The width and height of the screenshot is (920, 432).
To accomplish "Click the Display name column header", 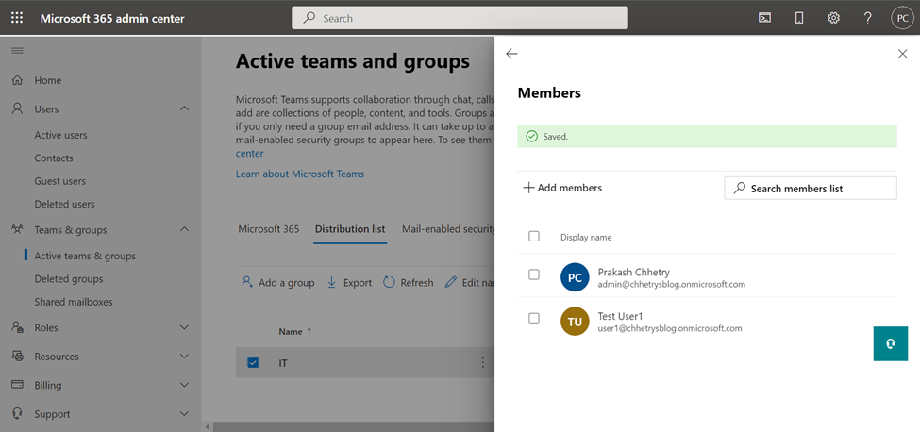I will [x=586, y=238].
